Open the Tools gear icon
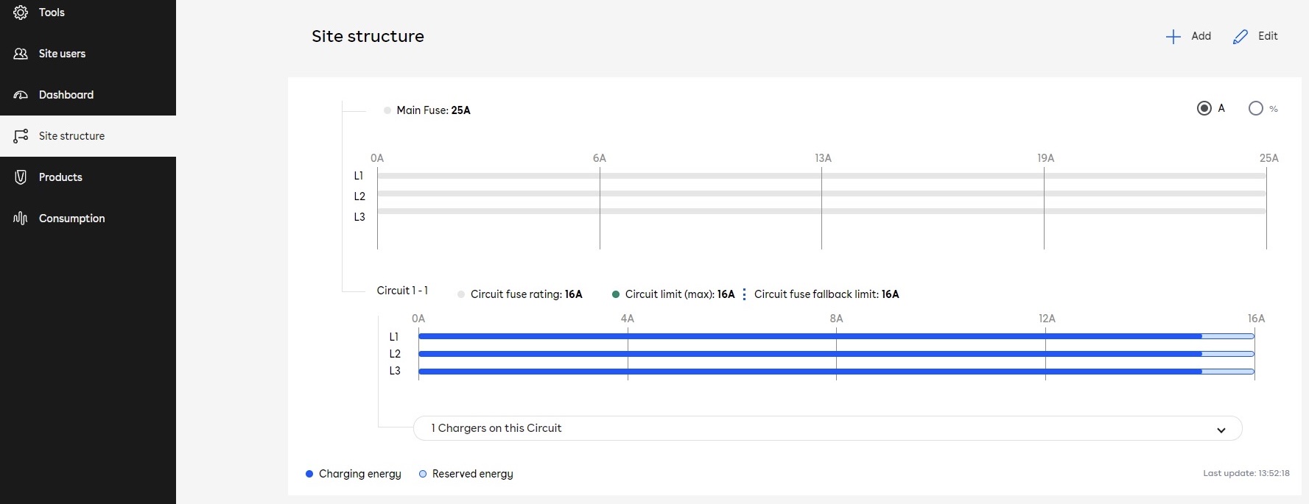The width and height of the screenshot is (1309, 504). (x=21, y=13)
